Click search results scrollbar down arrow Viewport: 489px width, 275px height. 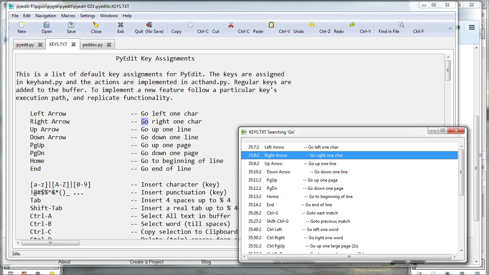point(461,251)
